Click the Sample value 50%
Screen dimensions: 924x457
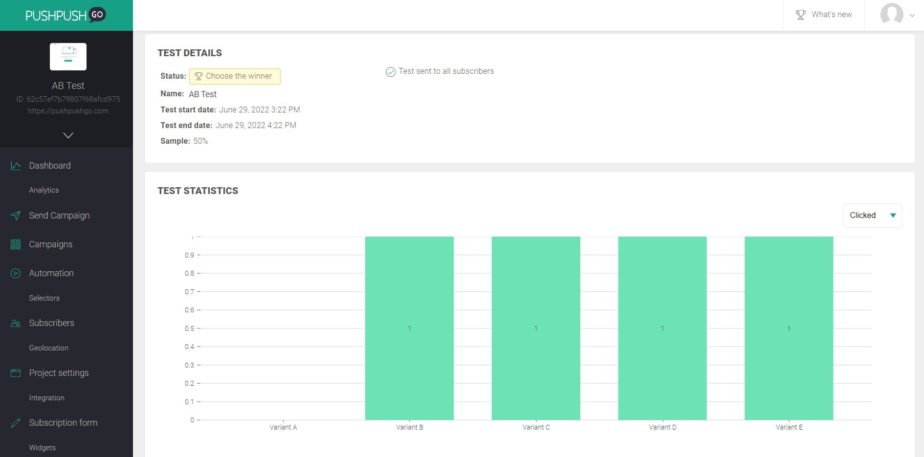[x=200, y=141]
